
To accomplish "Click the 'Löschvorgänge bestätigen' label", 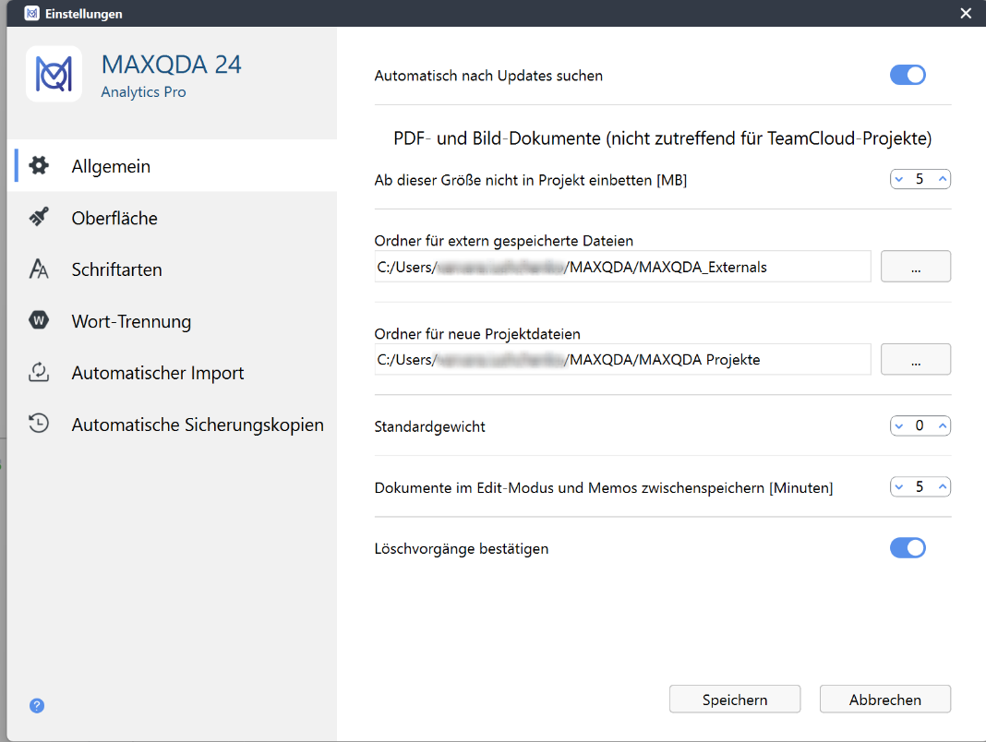I will pos(461,548).
